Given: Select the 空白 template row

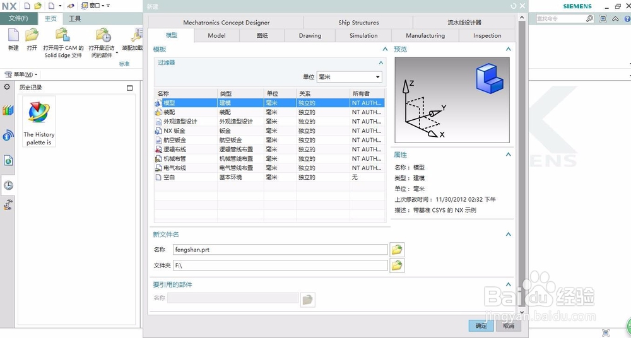Looking at the screenshot, I should pos(269,177).
